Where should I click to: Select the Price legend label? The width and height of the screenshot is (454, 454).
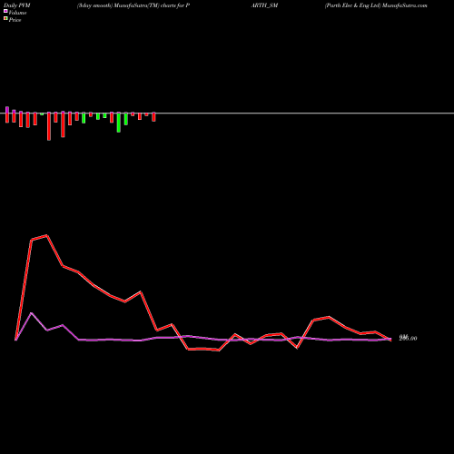point(15,20)
